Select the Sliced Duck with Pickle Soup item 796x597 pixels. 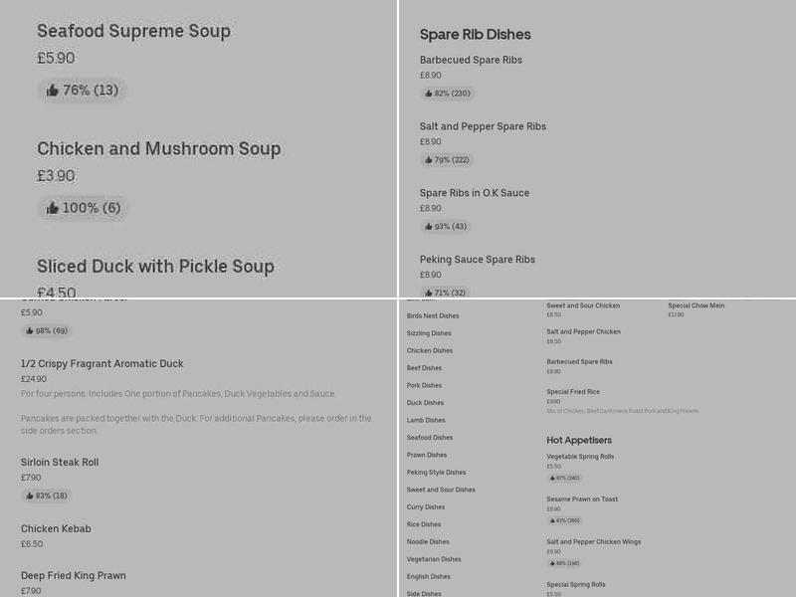click(156, 266)
